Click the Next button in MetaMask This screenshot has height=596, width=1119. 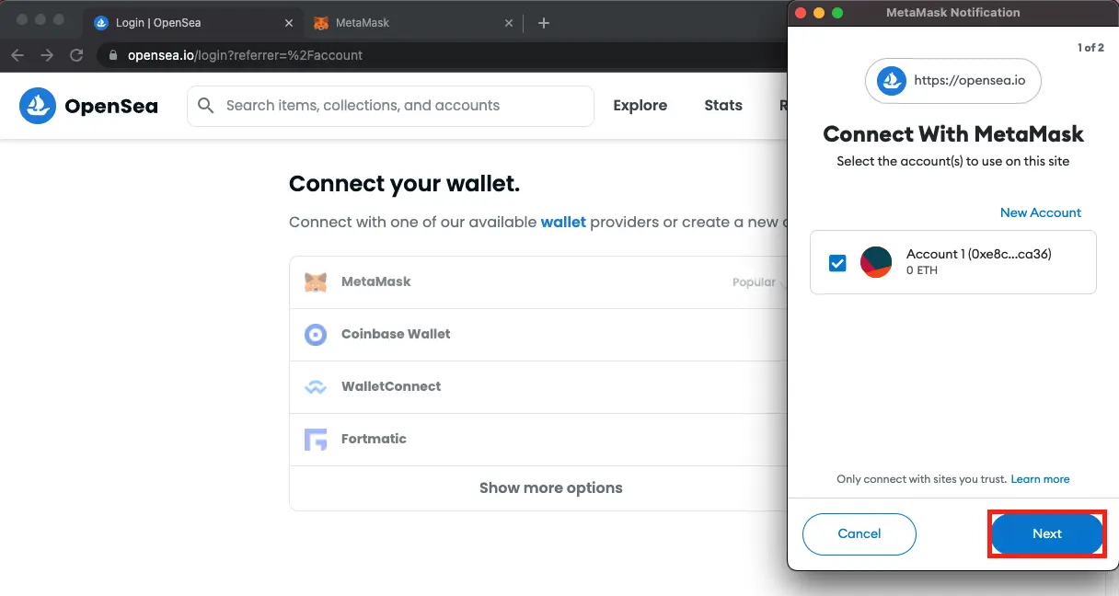(x=1047, y=533)
